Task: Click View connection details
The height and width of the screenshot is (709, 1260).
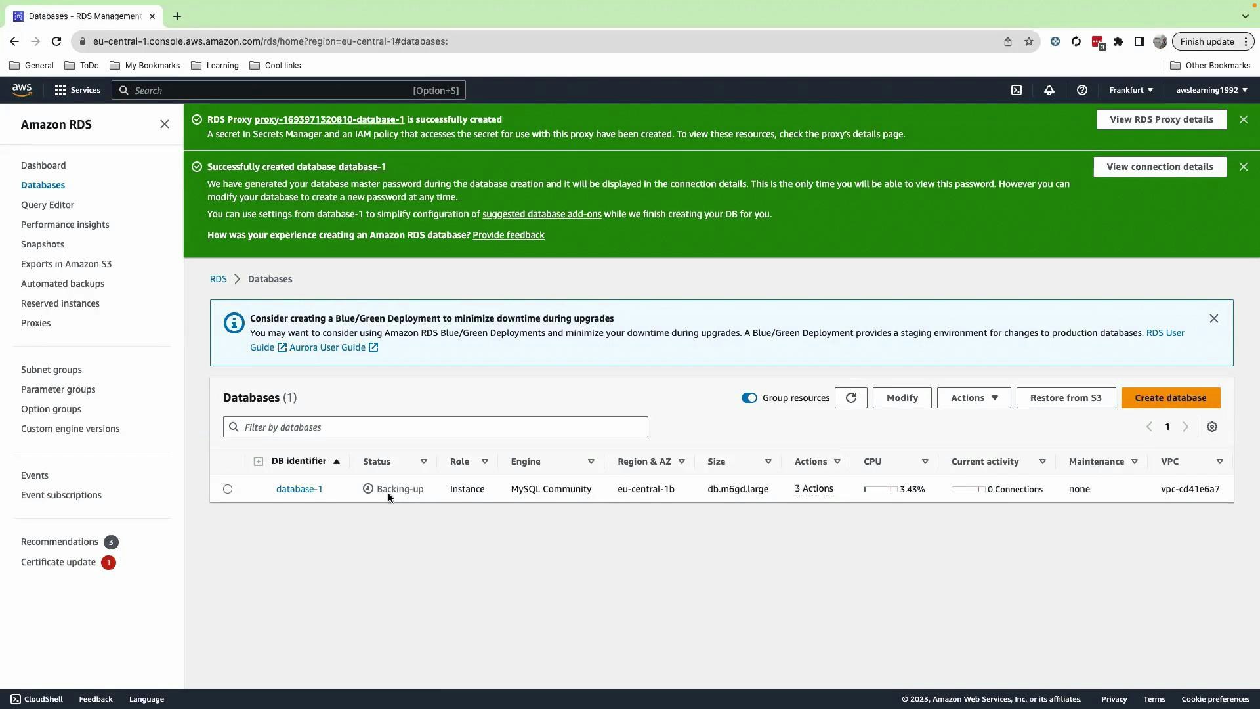Action: pos(1160,167)
